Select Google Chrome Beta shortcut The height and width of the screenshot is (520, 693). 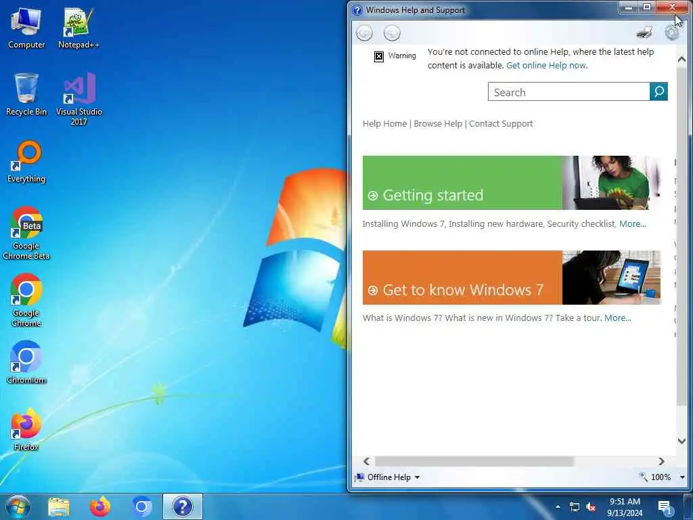(26, 234)
